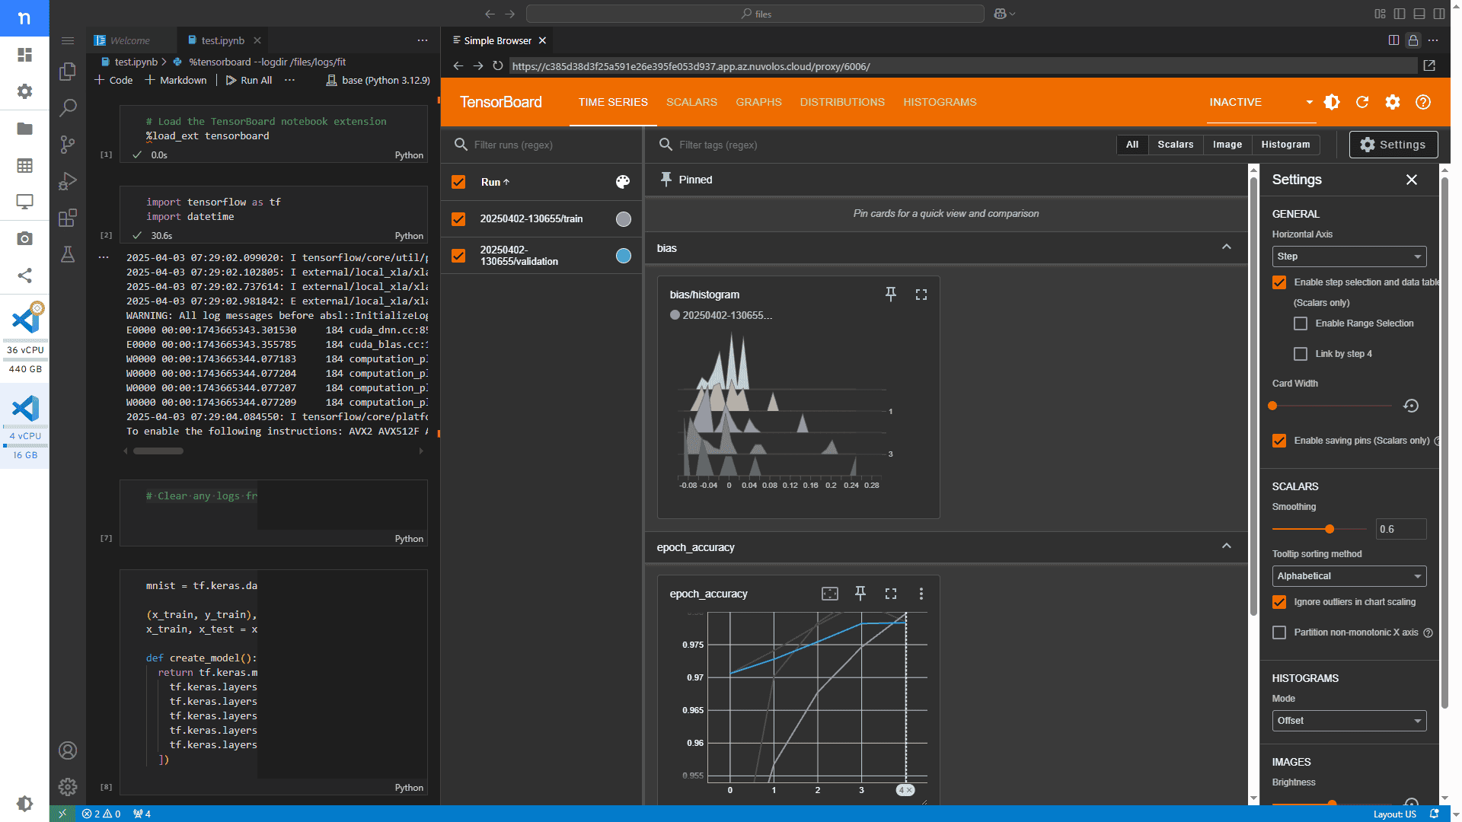Screen dimensions: 1462x822
Task: Expand bias/histogram card to full size
Action: tap(921, 295)
